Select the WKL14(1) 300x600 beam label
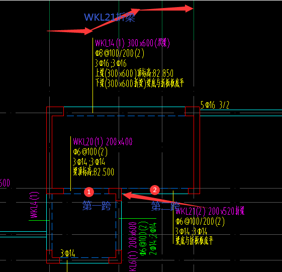 tap(132, 43)
